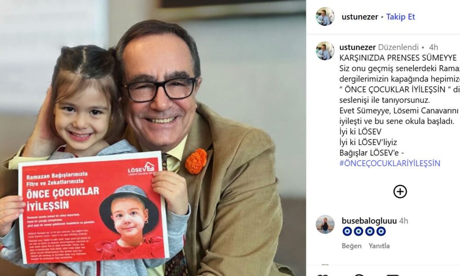The width and height of the screenshot is (460, 276).
Task: Click the comment bubble icon at the bottom edge
Action: point(359,275)
